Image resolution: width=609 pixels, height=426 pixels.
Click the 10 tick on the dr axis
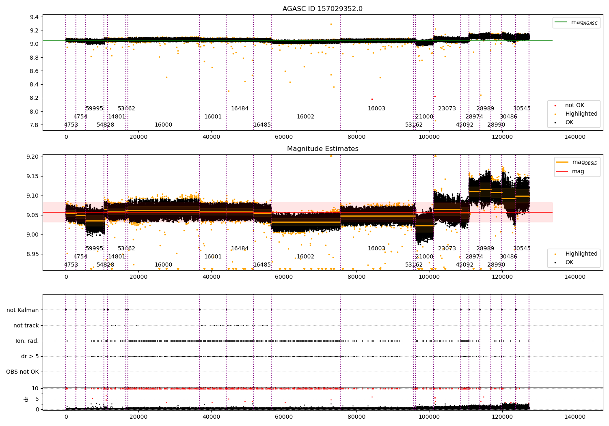(x=35, y=388)
